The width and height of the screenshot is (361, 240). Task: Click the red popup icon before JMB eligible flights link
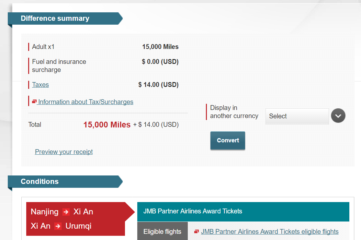pyautogui.click(x=197, y=231)
